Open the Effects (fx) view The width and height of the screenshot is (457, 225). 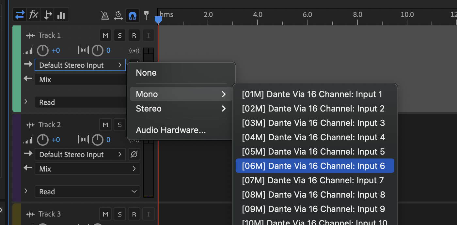click(34, 15)
